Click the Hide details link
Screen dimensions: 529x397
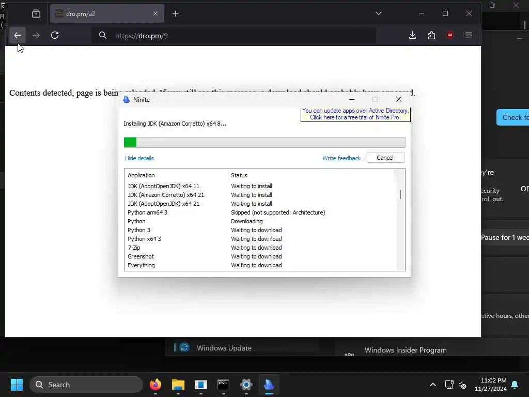[x=139, y=158]
